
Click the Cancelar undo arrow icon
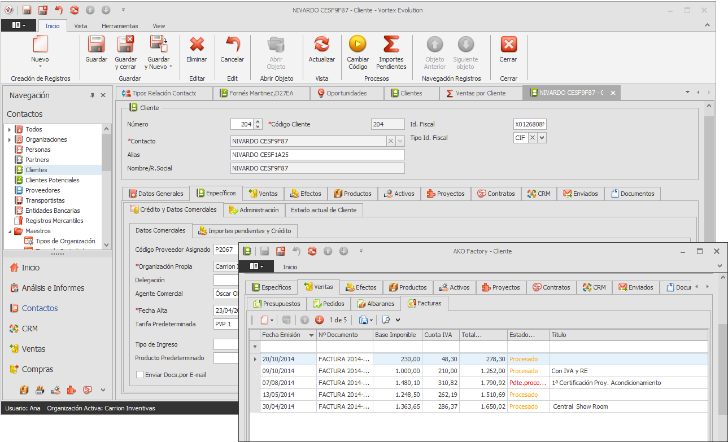[232, 45]
